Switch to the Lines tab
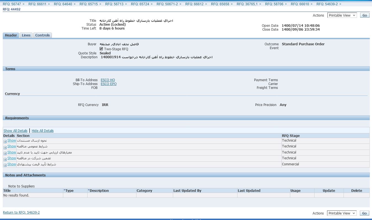 coord(26,35)
